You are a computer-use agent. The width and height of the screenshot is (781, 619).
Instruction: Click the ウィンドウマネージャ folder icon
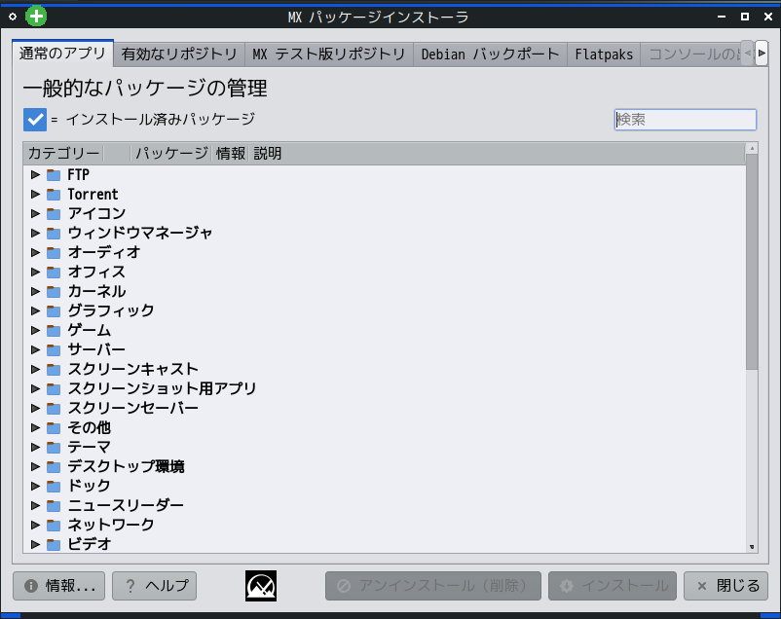[x=54, y=233]
